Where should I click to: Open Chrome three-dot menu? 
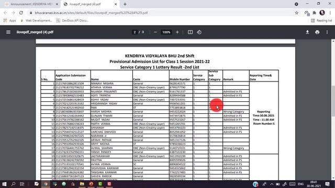click(330, 13)
